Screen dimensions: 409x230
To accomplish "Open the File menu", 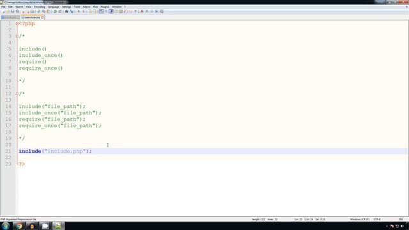I will coord(3,7).
